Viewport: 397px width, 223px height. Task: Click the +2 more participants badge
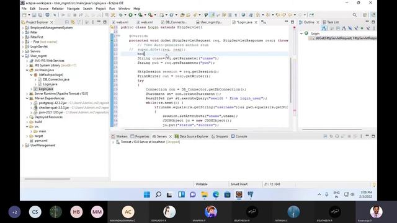pyautogui.click(x=14, y=212)
